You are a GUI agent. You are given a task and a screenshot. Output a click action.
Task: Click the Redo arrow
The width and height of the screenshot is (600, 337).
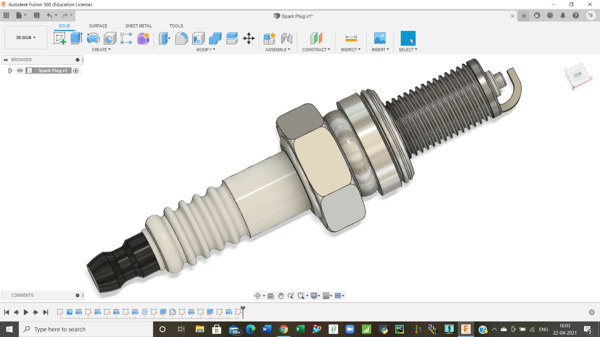pos(65,15)
